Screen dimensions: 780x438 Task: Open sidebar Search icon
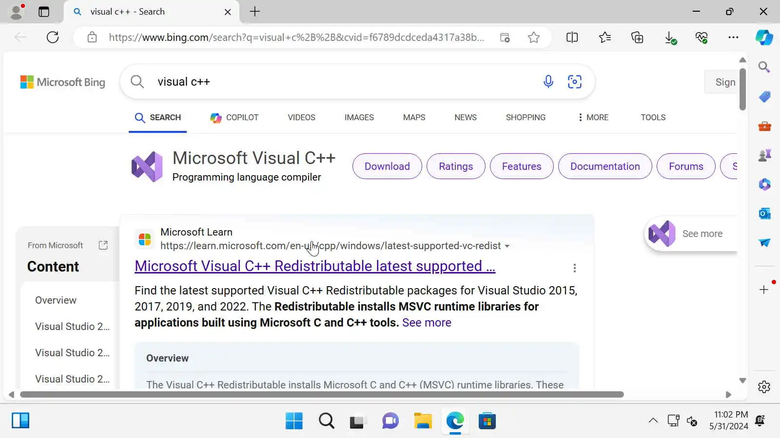[764, 67]
